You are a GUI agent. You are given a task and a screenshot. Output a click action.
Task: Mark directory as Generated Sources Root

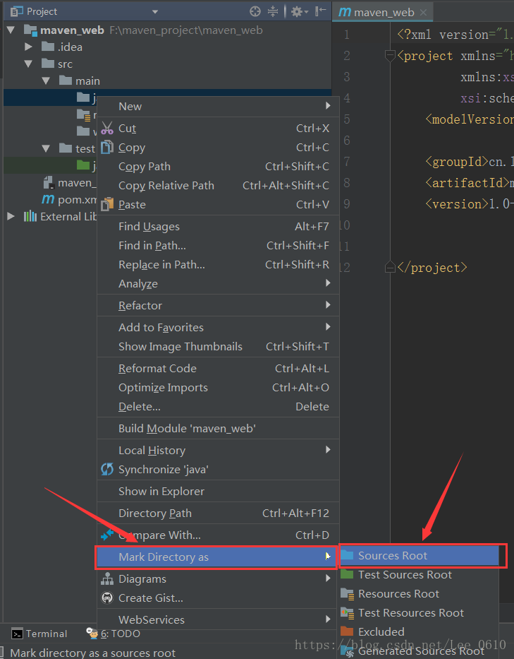pyautogui.click(x=419, y=651)
